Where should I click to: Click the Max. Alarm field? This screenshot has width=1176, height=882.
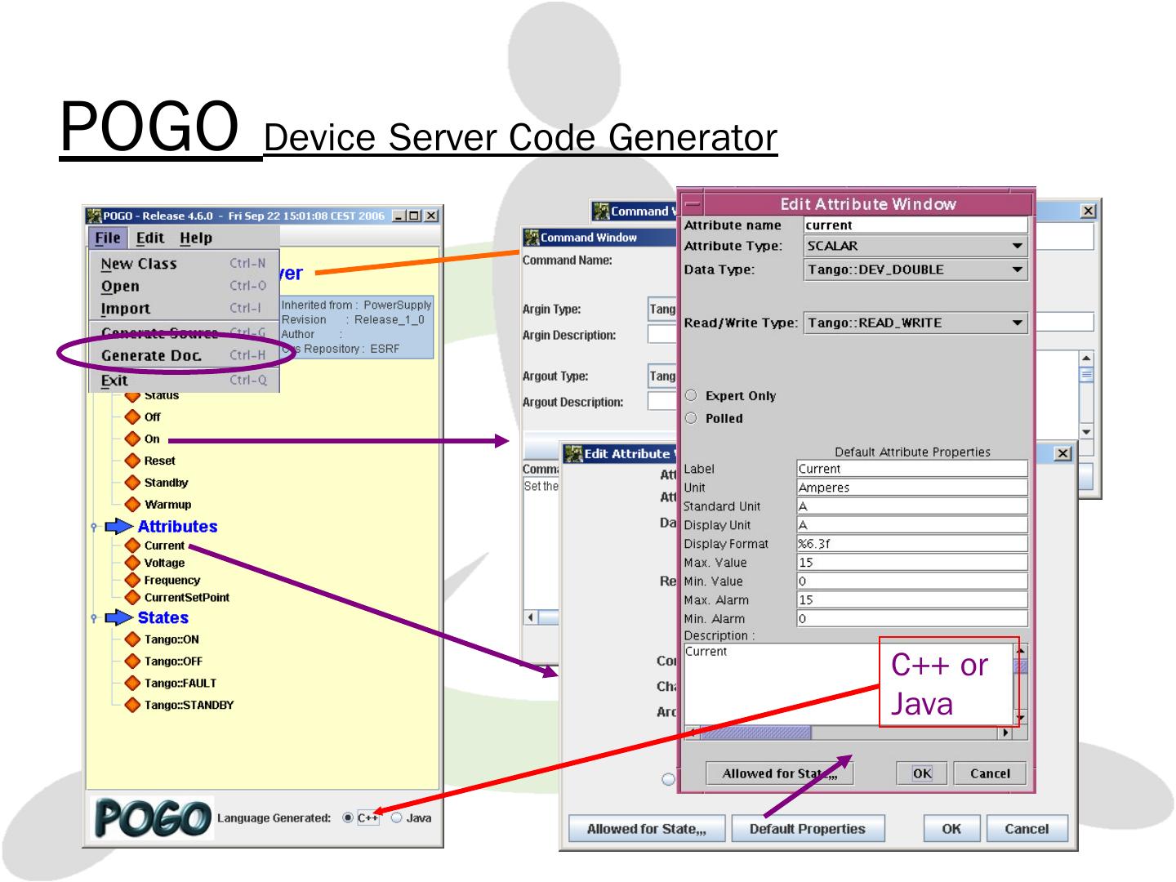912,600
